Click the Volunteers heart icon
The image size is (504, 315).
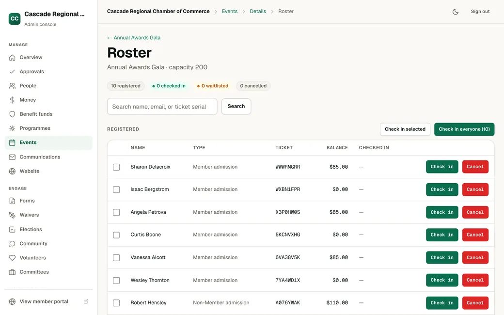point(12,258)
